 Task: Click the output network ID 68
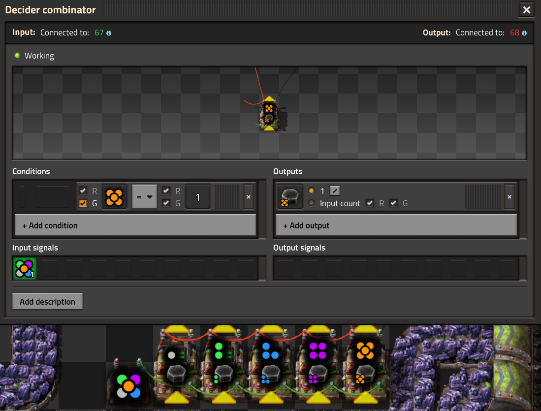click(x=514, y=33)
